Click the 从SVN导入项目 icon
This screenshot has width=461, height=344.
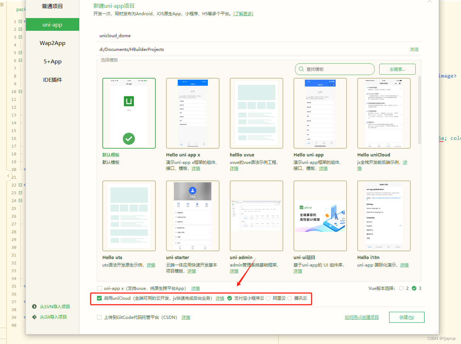(34, 306)
